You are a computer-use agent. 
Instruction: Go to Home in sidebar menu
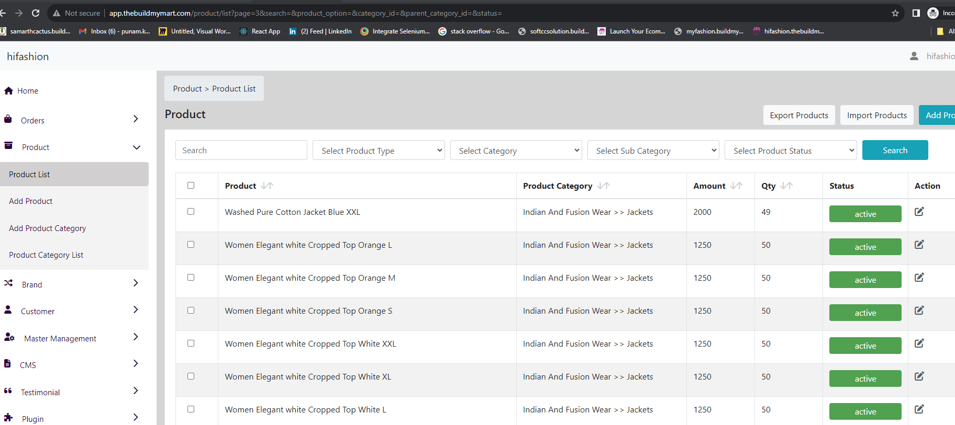[x=28, y=91]
